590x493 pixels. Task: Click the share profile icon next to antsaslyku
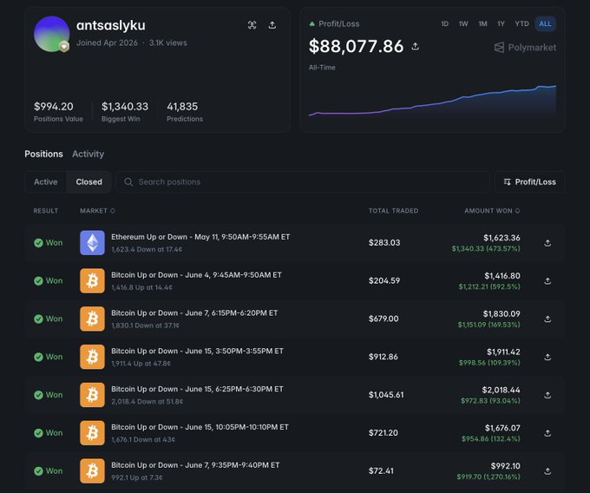pyautogui.click(x=272, y=25)
